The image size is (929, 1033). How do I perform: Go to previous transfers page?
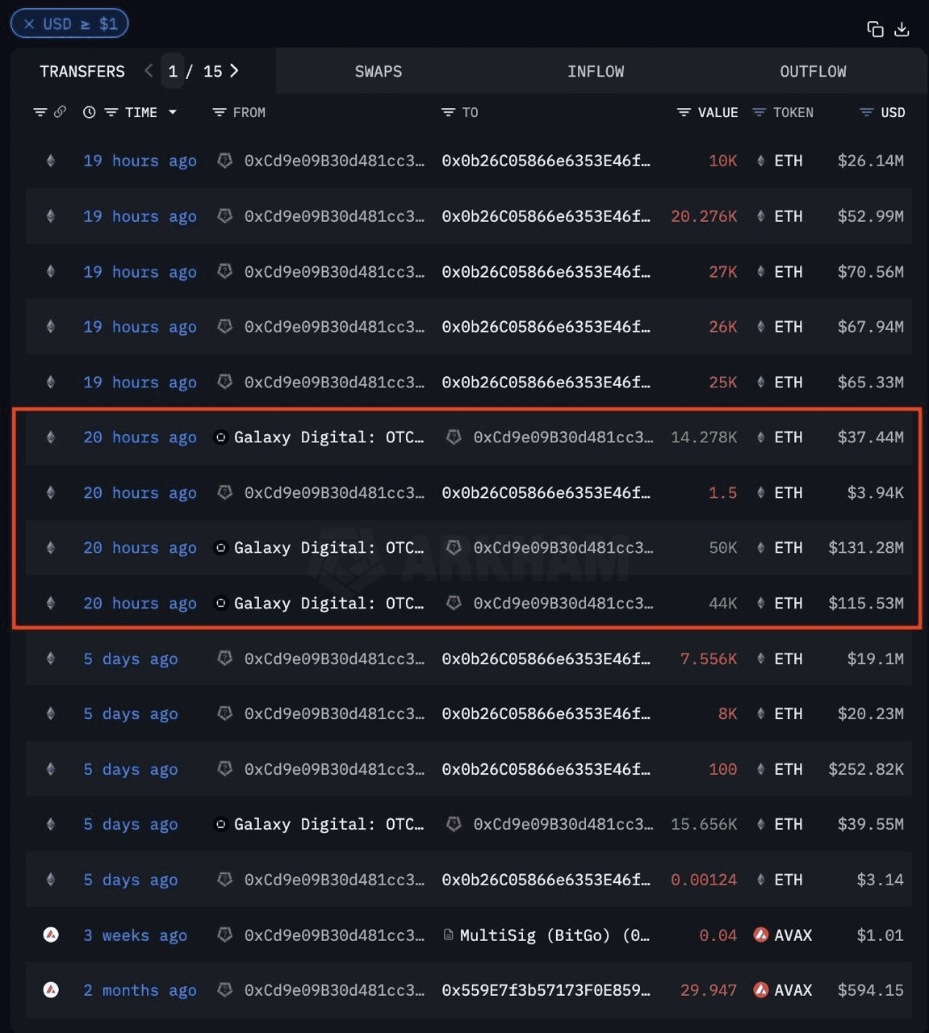coord(149,71)
